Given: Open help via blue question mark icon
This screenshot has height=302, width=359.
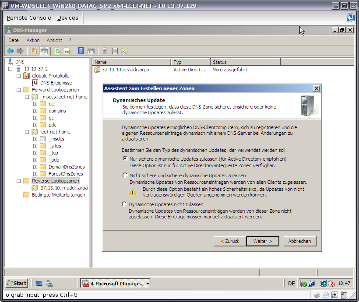Looking at the screenshot, I should click(81, 51).
